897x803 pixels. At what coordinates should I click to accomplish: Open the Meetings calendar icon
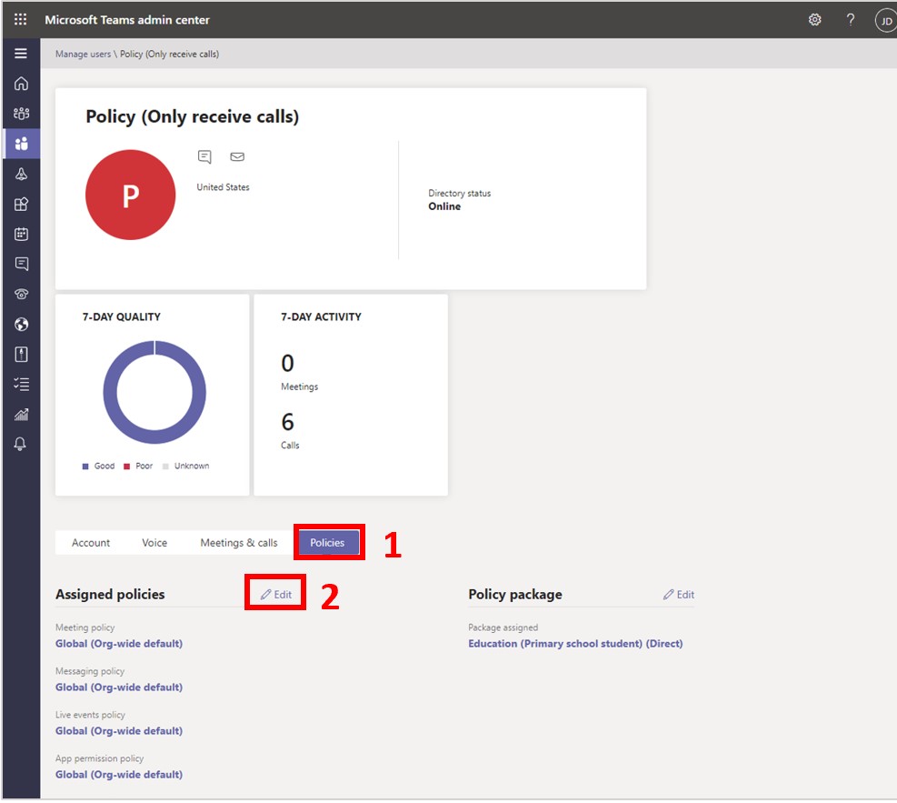pyautogui.click(x=20, y=234)
